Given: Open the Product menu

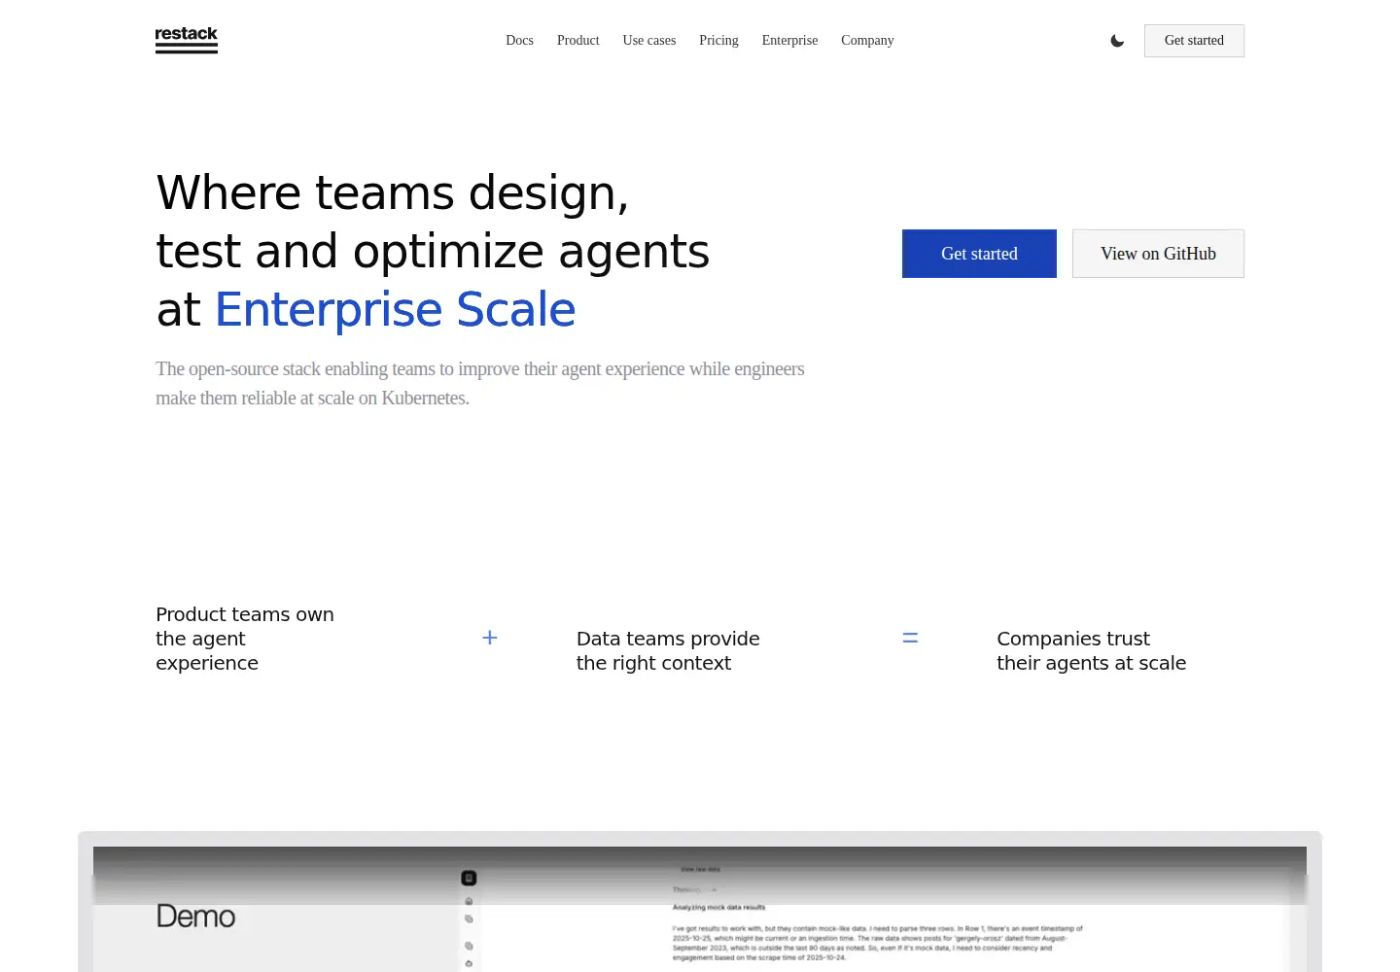Looking at the screenshot, I should tap(577, 41).
